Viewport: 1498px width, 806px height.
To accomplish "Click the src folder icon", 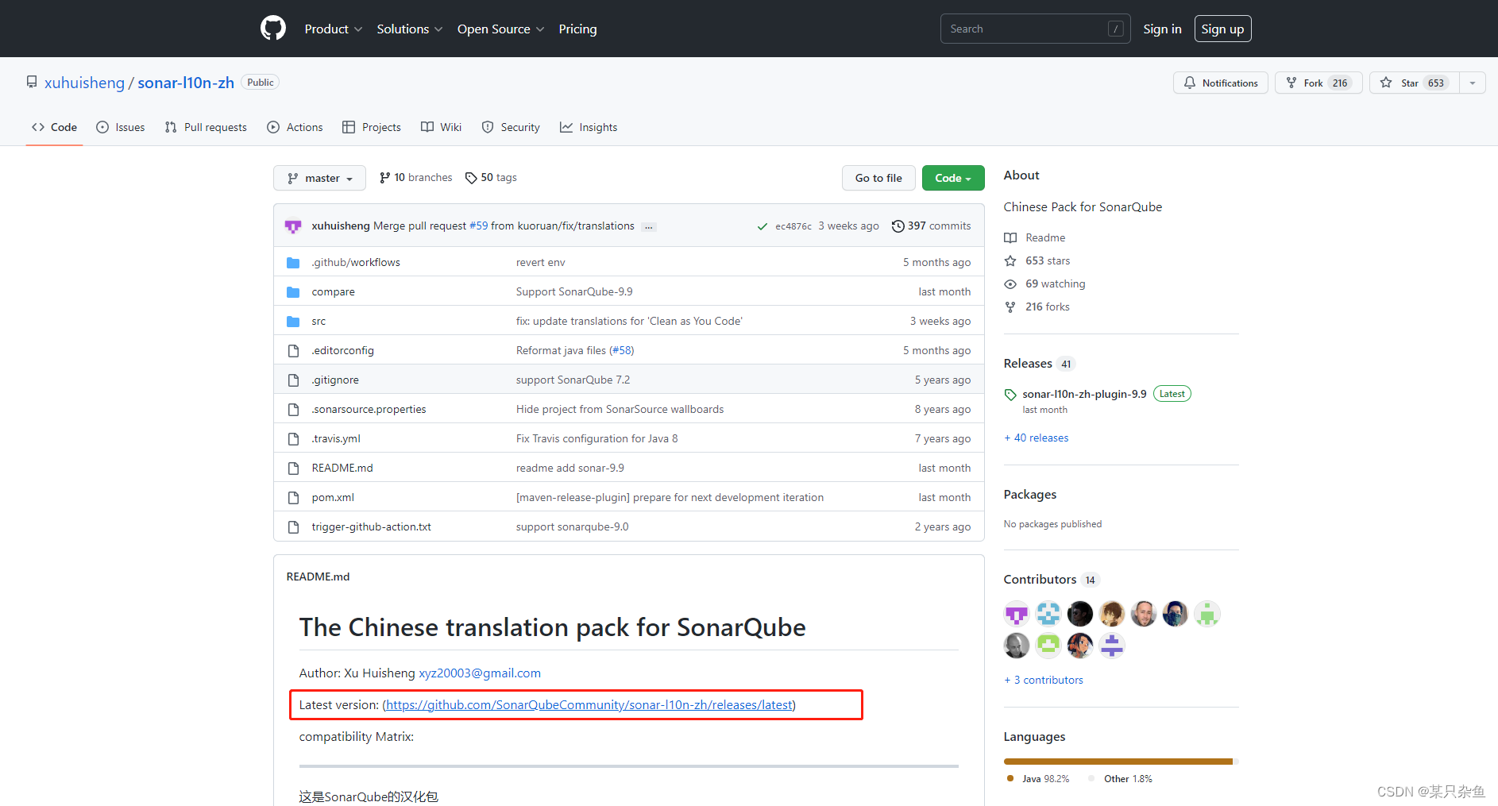I will click(x=293, y=322).
